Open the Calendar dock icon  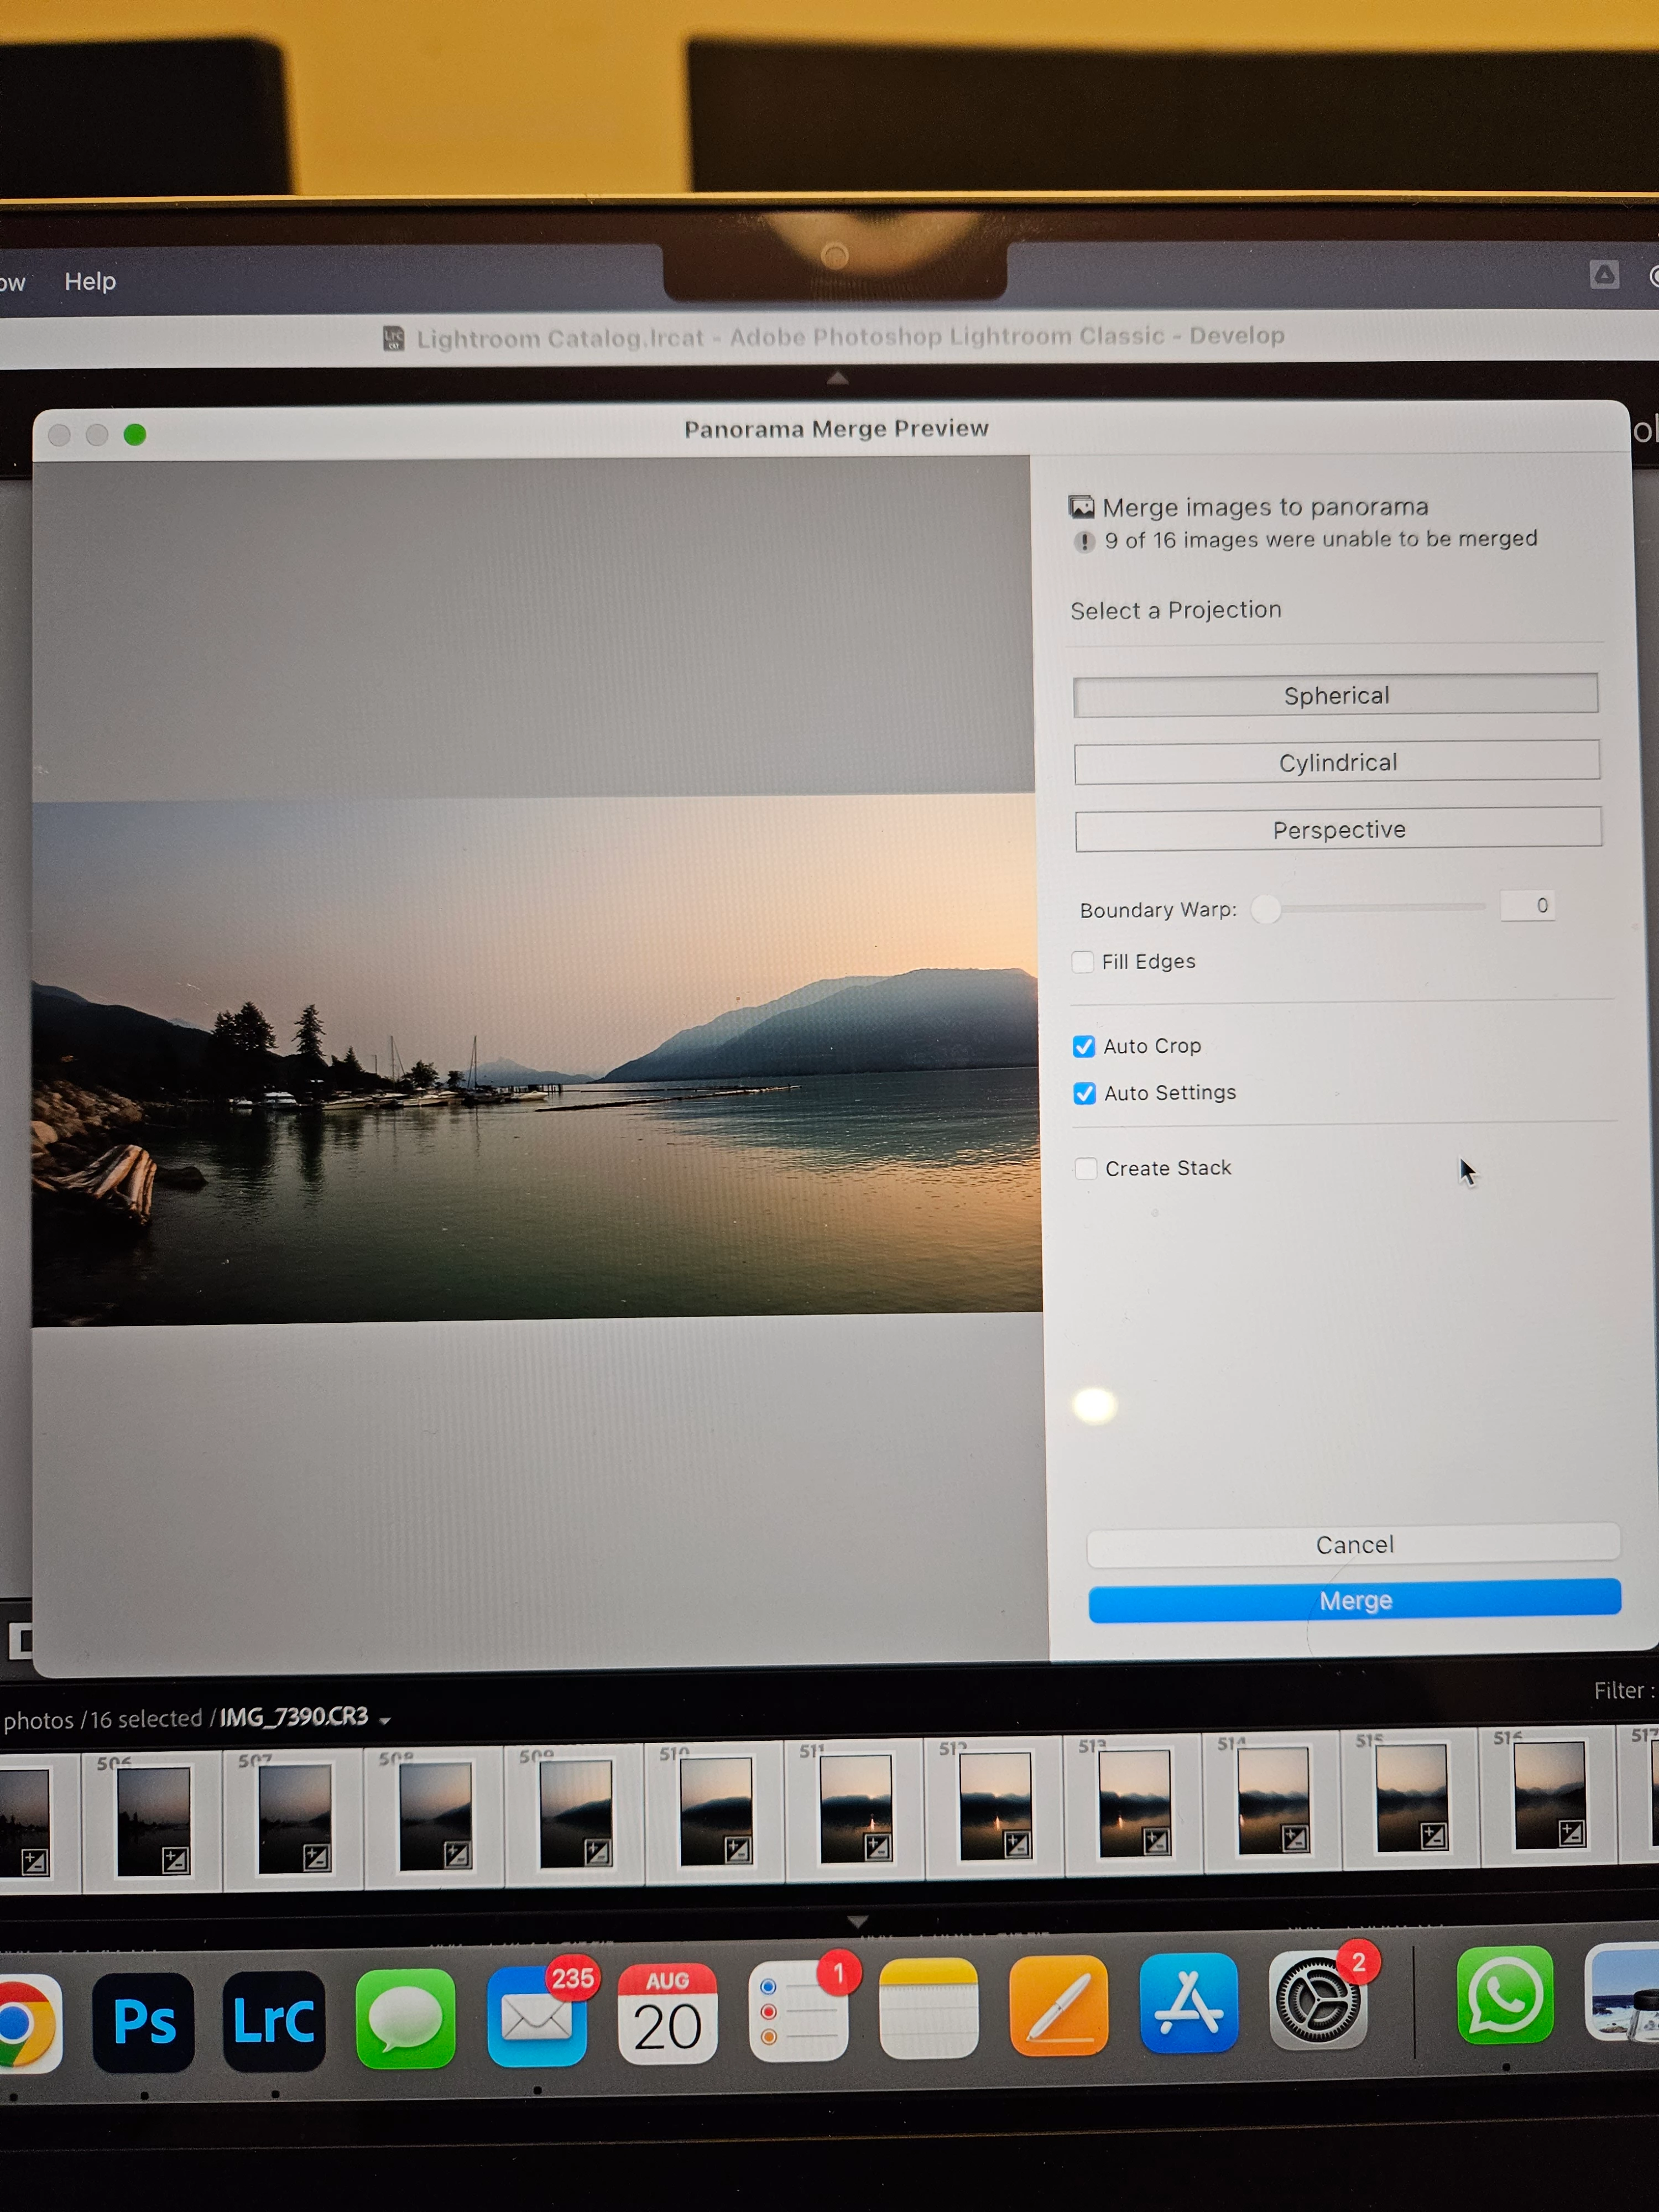tap(667, 2014)
